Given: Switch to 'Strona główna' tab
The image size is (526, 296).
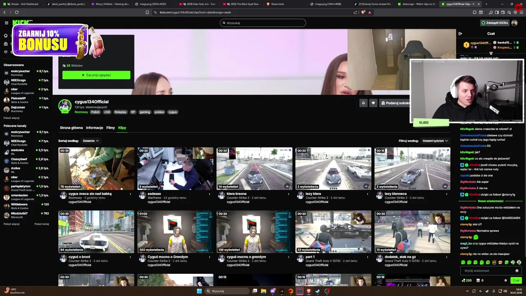Looking at the screenshot, I should pyautogui.click(x=71, y=128).
